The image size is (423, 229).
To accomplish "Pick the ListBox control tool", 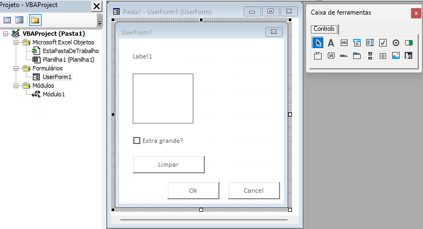I will click(x=370, y=43).
